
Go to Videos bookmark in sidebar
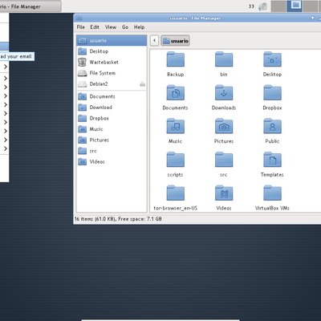point(112,162)
